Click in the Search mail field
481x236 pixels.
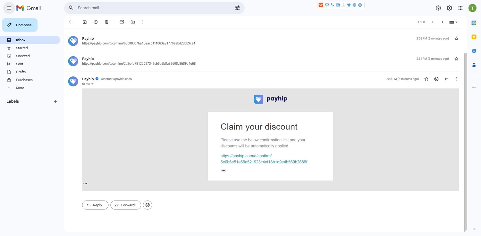click(154, 8)
